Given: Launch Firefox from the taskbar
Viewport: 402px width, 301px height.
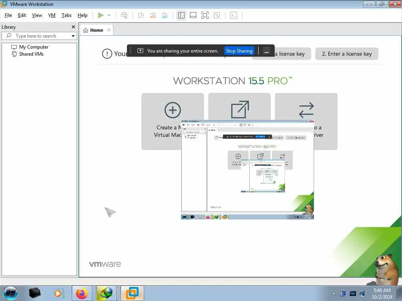Looking at the screenshot, I should pyautogui.click(x=82, y=293).
